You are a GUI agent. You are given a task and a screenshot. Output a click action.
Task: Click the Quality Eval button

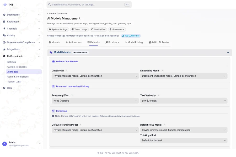(98, 30)
